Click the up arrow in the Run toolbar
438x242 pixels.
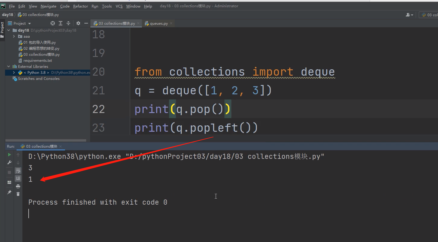pos(18,155)
